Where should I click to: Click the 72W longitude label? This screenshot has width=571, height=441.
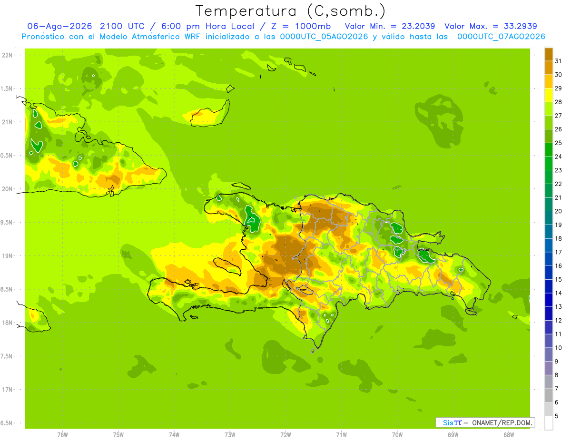click(x=285, y=435)
